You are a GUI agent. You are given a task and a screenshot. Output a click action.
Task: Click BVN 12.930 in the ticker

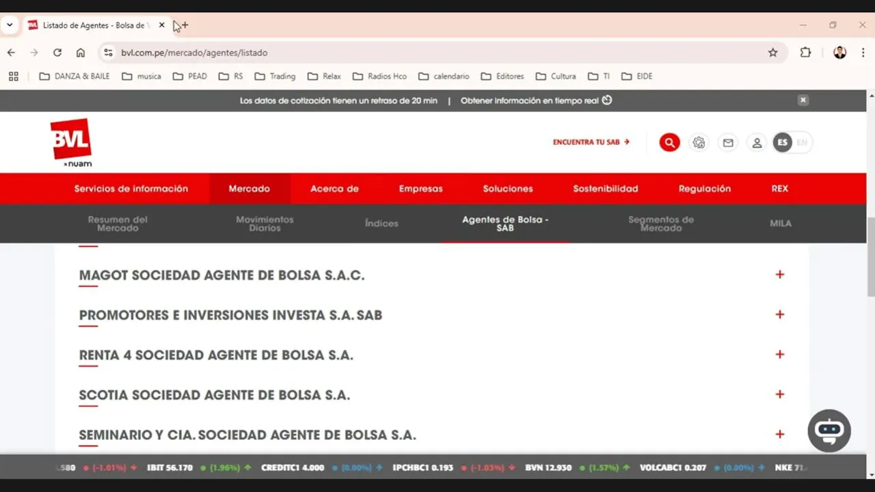click(x=548, y=468)
